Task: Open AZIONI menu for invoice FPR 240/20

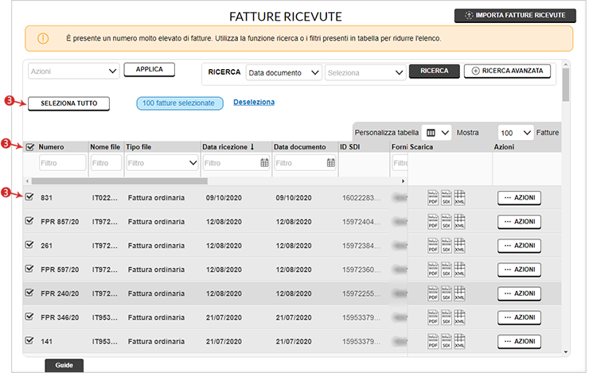Action: click(x=520, y=293)
